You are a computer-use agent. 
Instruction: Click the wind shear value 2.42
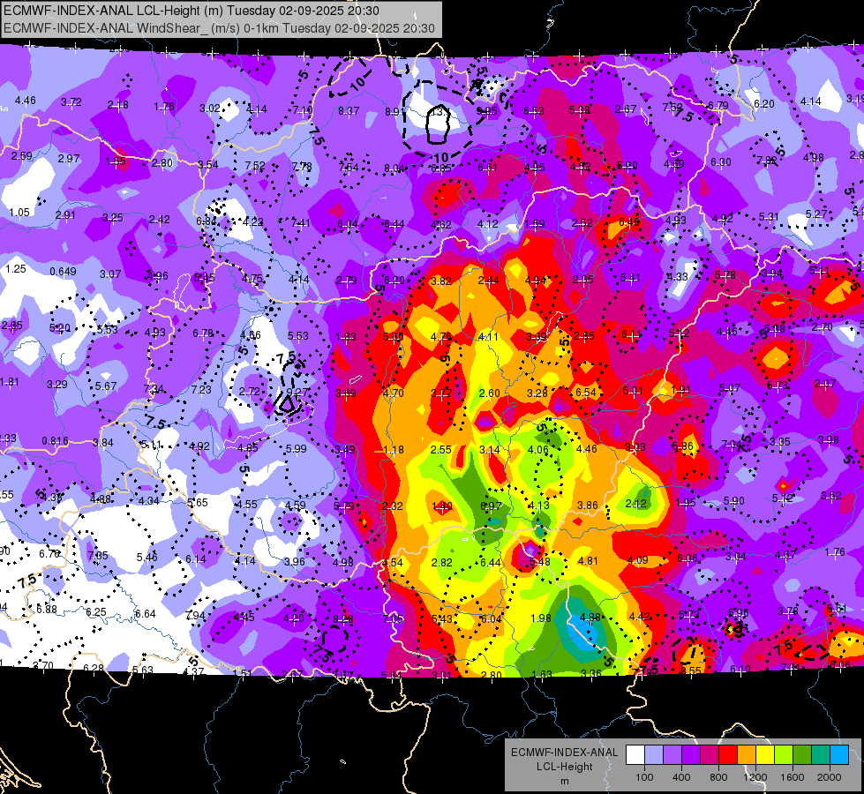point(159,220)
